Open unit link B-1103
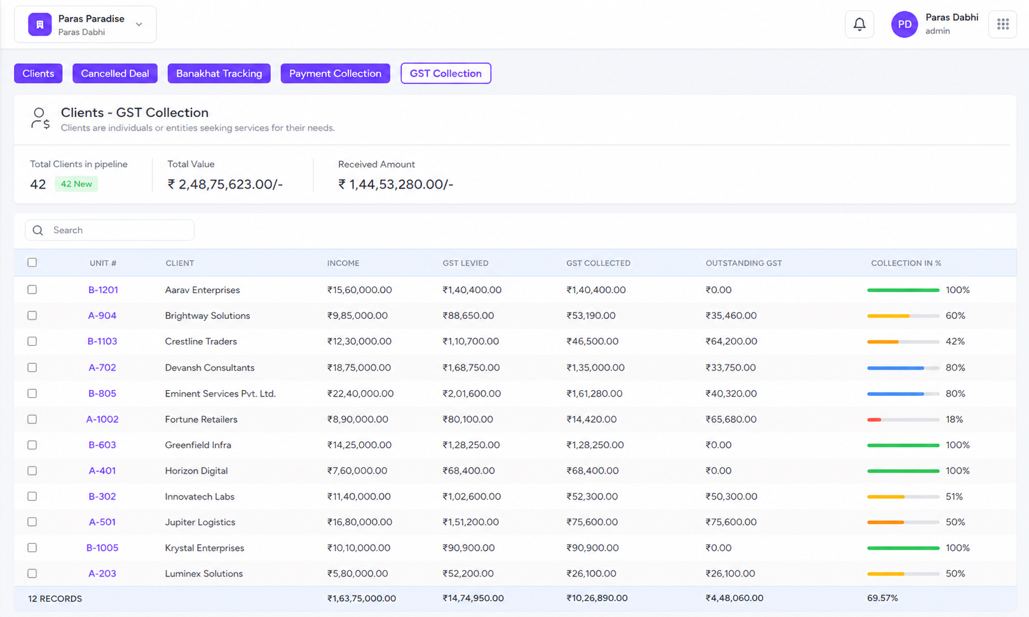Viewport: 1029px width, 617px height. [102, 341]
